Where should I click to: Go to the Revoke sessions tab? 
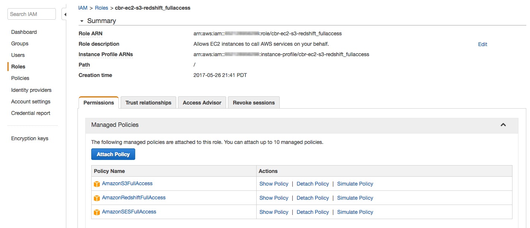click(x=254, y=103)
